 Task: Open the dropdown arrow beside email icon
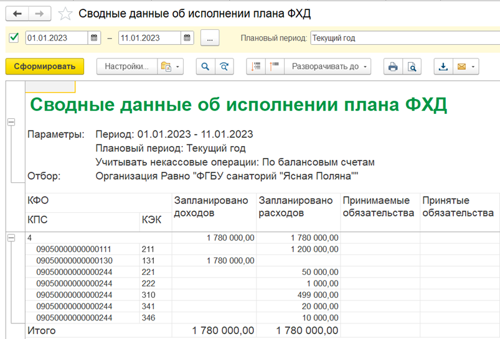click(x=473, y=67)
